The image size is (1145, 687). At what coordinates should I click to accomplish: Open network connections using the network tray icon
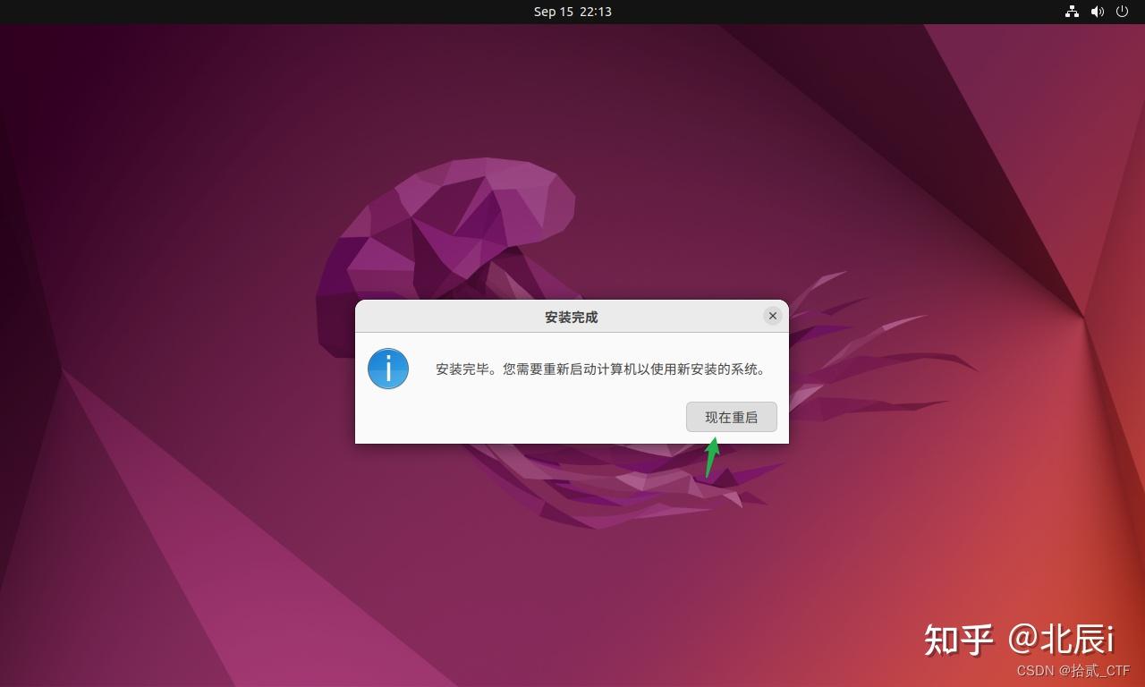point(1072,12)
